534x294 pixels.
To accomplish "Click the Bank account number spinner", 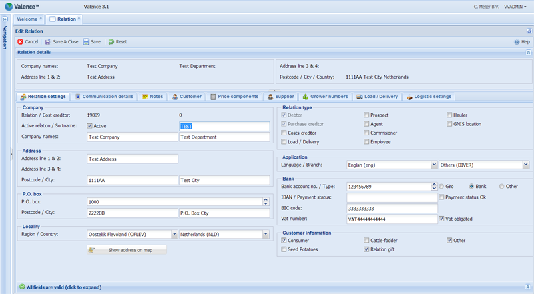I will [x=435, y=187].
